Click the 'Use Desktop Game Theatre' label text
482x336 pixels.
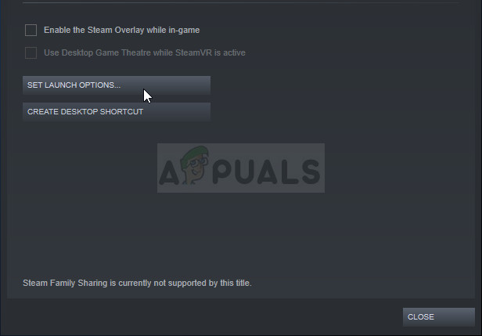pyautogui.click(x=145, y=52)
